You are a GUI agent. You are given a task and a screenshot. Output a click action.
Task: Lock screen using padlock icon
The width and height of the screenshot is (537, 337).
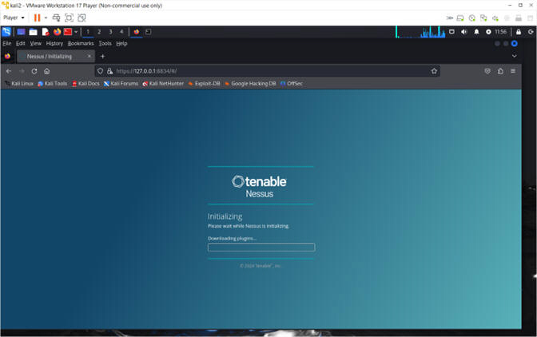coord(519,32)
